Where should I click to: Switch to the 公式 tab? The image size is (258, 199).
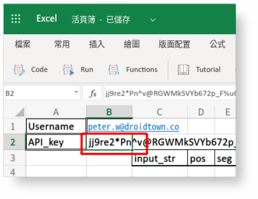217,44
